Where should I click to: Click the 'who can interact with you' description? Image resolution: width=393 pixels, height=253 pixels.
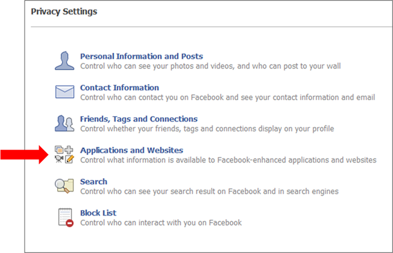(161, 223)
